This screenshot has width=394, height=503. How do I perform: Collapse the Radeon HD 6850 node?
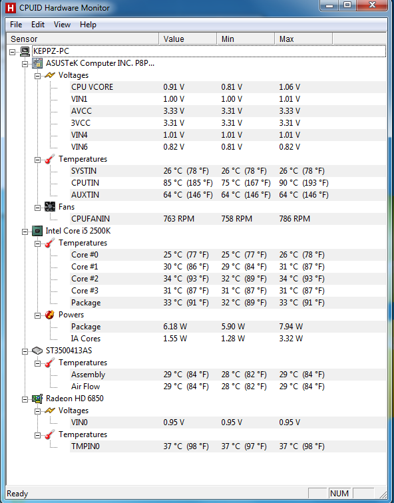tap(25, 399)
